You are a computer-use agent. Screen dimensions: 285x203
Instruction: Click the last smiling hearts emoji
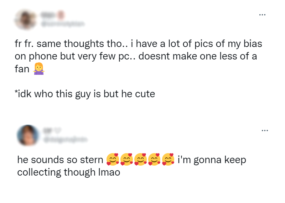coord(168,160)
